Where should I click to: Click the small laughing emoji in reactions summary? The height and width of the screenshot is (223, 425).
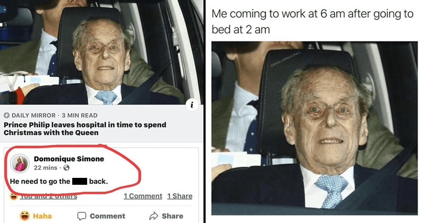(x=14, y=196)
